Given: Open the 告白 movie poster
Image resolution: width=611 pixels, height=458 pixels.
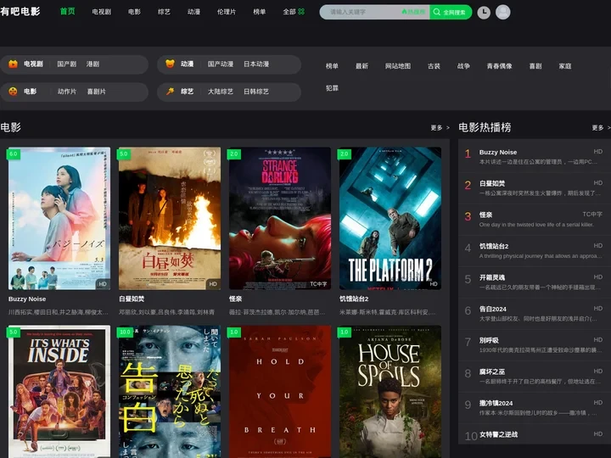Looking at the screenshot, I should (x=170, y=391).
